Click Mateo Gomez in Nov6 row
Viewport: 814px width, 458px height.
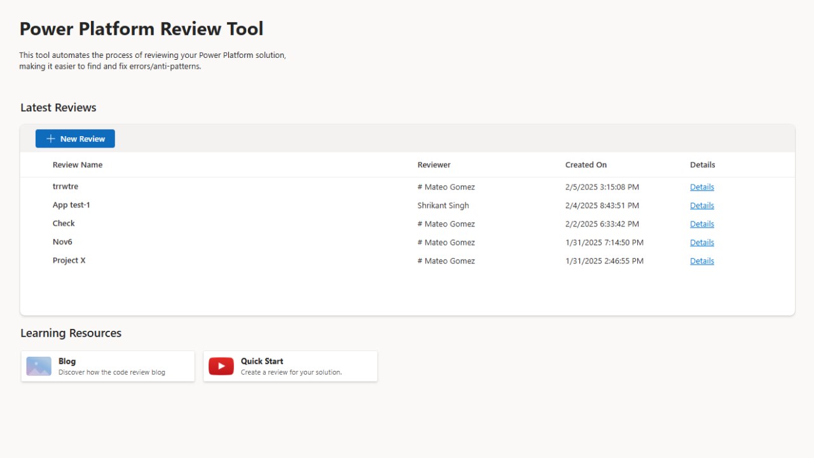(446, 242)
